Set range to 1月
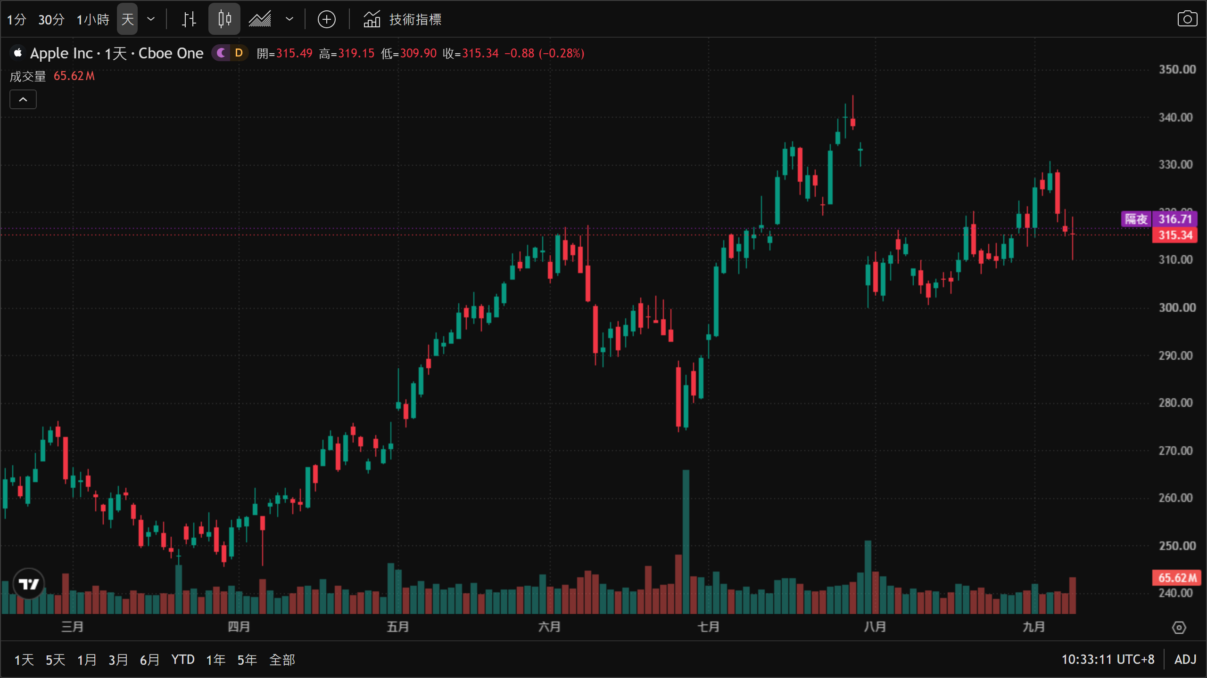Screen dimensions: 1207x678 coord(87,660)
